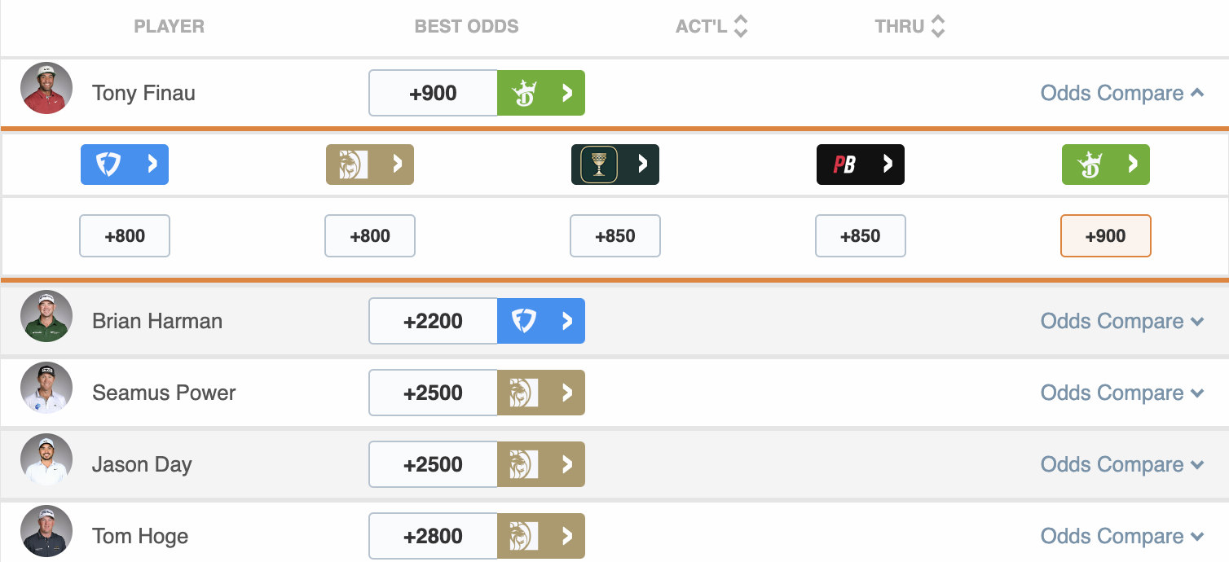Click DraftKings logo beside Tony Finau's +900
Screen dimensions: 1229x562
[541, 93]
